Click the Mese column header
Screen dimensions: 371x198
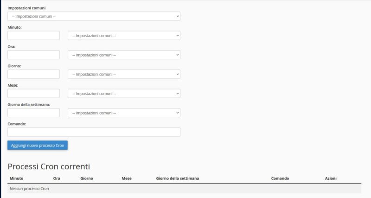pyautogui.click(x=127, y=179)
